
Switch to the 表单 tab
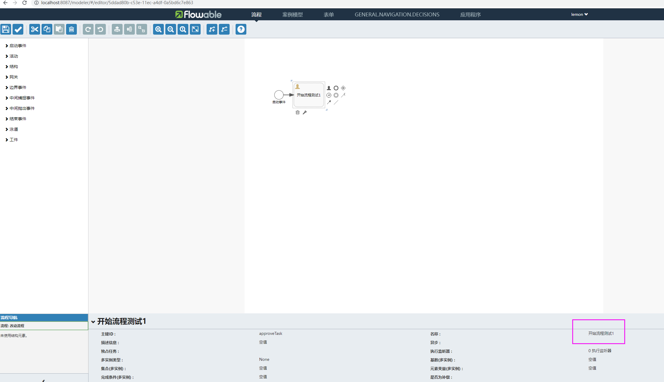click(x=329, y=15)
